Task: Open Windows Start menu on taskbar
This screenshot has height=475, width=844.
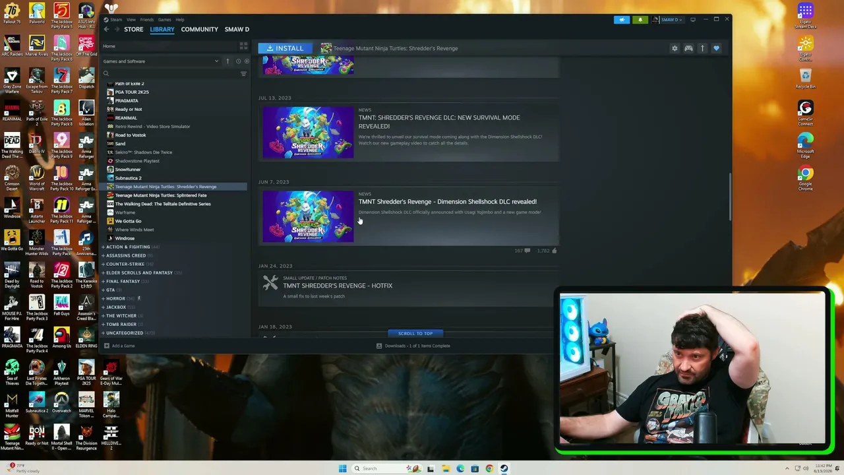Action: tap(342, 468)
